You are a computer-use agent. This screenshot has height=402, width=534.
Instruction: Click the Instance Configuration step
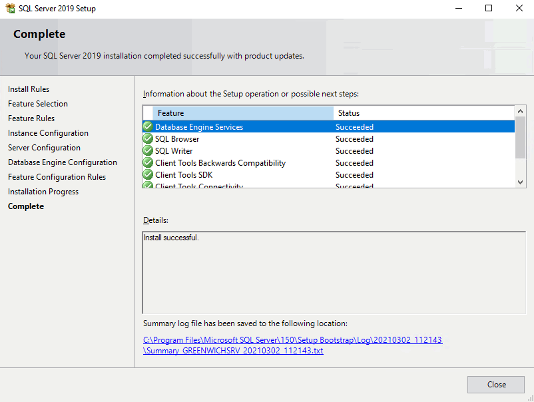[48, 133]
